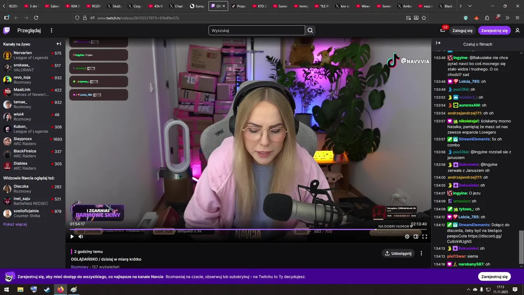
Task: Open wiol4 channel in sidebar
Action: click(32, 117)
